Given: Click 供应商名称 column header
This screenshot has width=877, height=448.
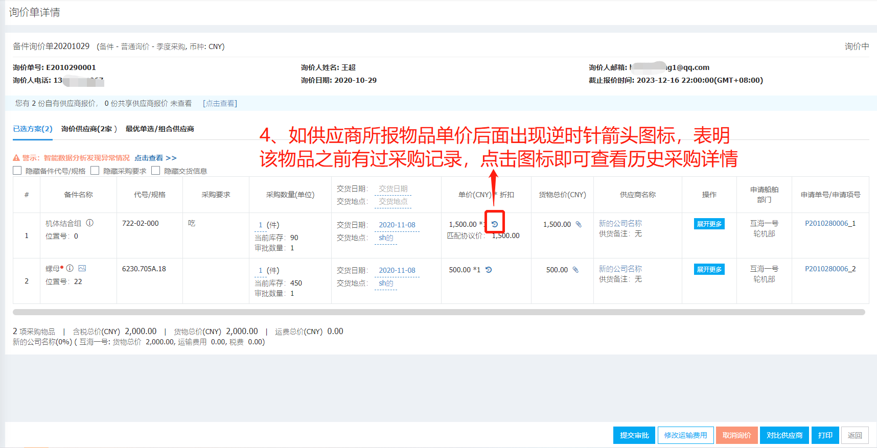Looking at the screenshot, I should pos(638,195).
